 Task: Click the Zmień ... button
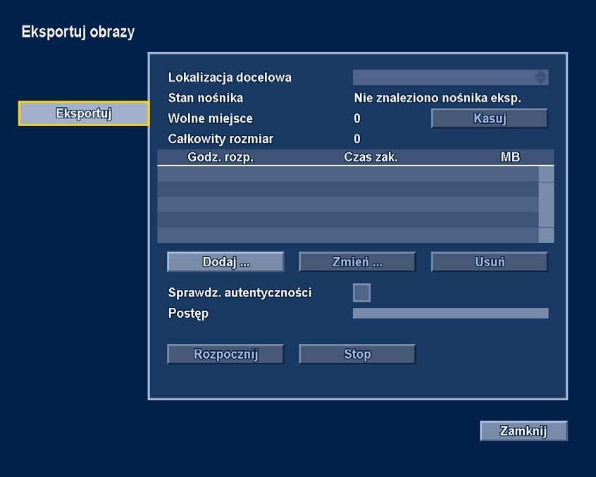click(x=357, y=262)
